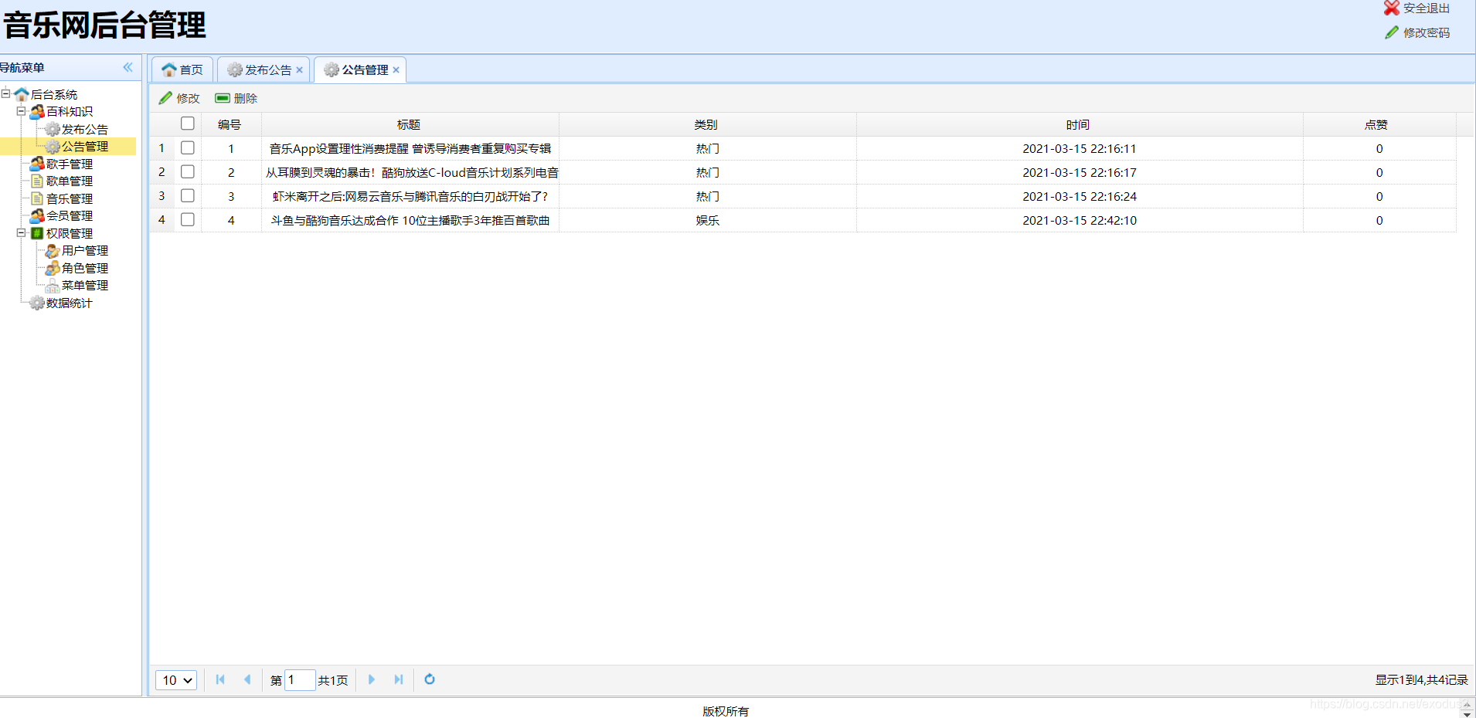Click the 歌手管理 people icon

pyautogui.click(x=37, y=164)
